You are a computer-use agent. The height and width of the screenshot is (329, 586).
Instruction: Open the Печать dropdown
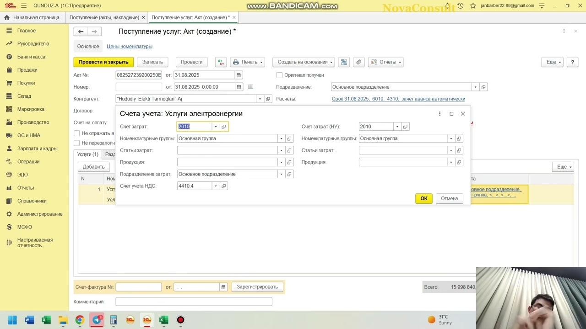[247, 62]
